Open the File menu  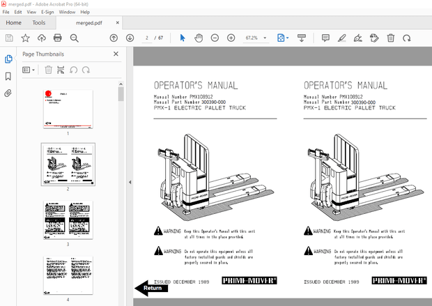coord(6,12)
